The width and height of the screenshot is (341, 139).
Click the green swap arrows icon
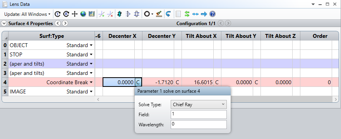tap(187, 14)
